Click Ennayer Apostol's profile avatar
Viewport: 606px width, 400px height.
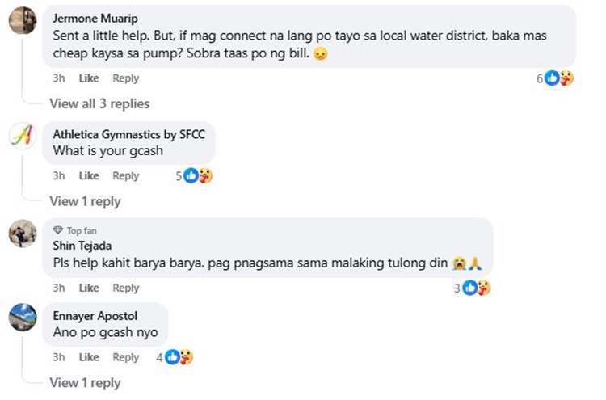point(22,316)
